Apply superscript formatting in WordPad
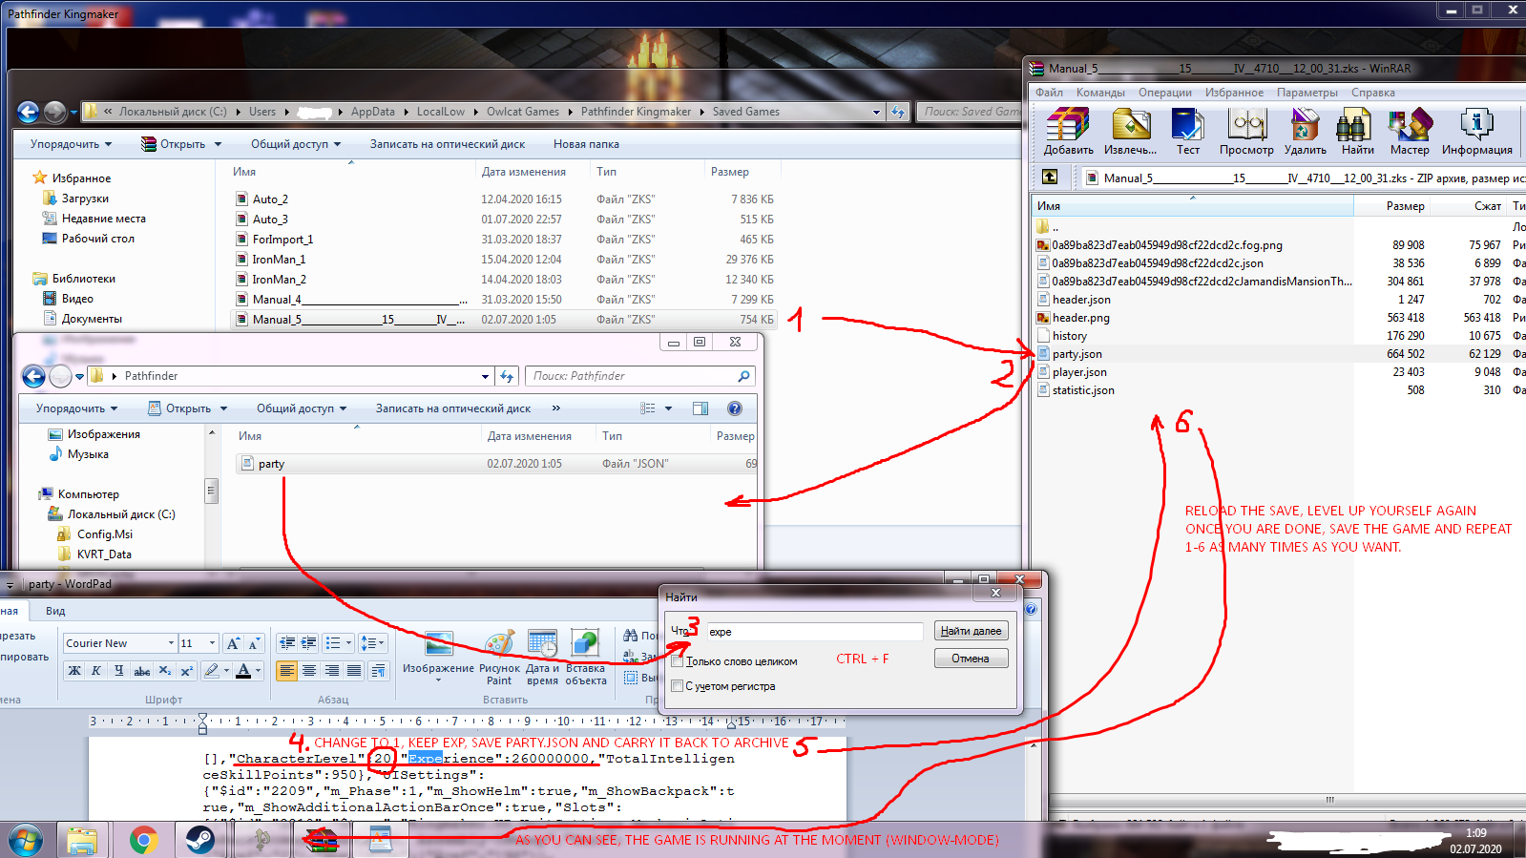 pos(187,671)
